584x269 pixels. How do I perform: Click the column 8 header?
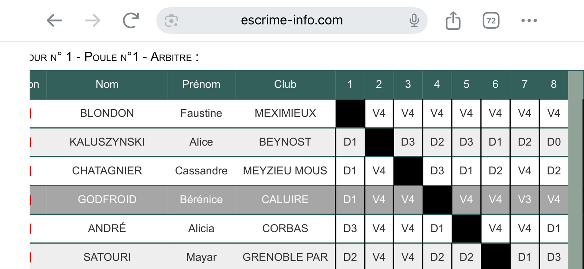pyautogui.click(x=554, y=84)
